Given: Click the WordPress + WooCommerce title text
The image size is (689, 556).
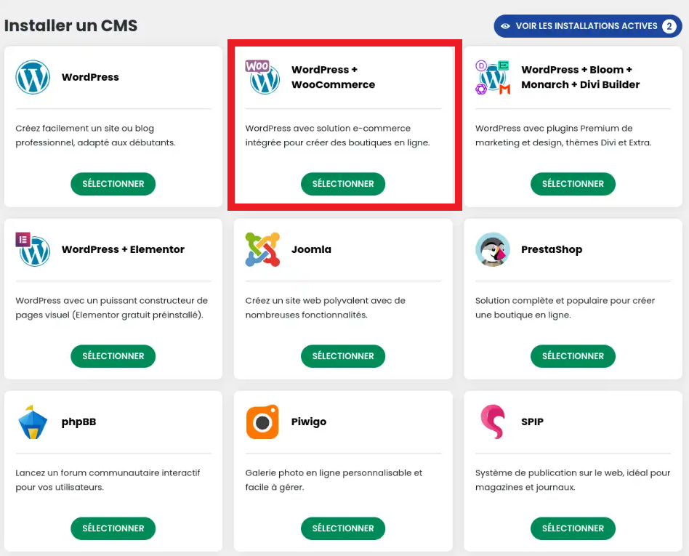Looking at the screenshot, I should pyautogui.click(x=333, y=77).
